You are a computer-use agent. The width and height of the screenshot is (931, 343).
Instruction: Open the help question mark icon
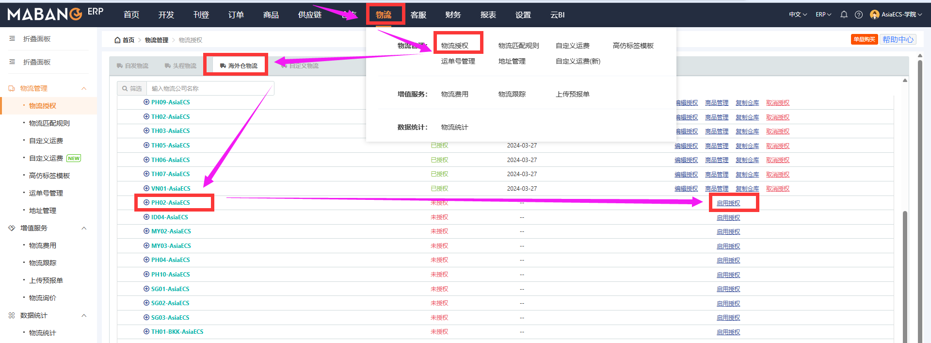coord(859,15)
